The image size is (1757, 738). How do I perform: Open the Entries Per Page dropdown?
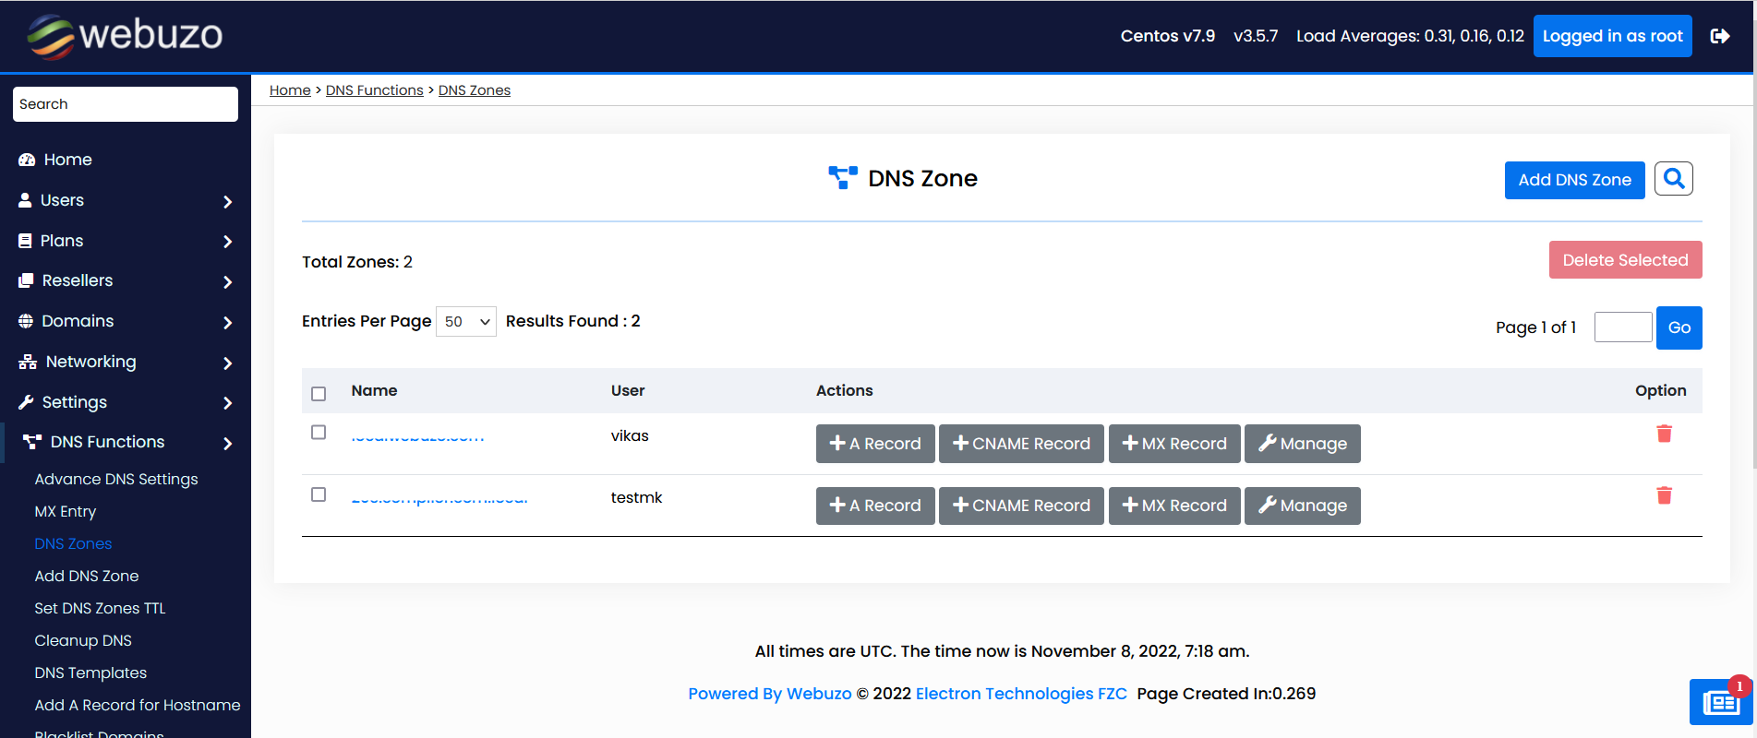(465, 322)
